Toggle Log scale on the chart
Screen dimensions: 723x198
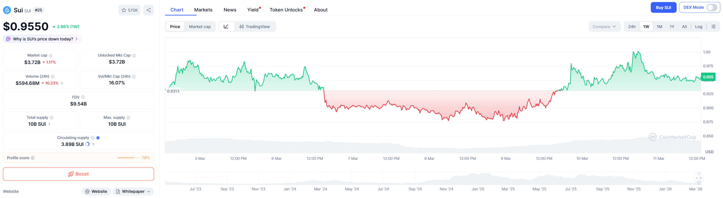click(x=698, y=26)
